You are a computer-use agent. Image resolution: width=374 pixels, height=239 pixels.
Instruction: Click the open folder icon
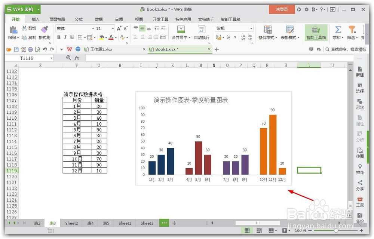point(9,49)
